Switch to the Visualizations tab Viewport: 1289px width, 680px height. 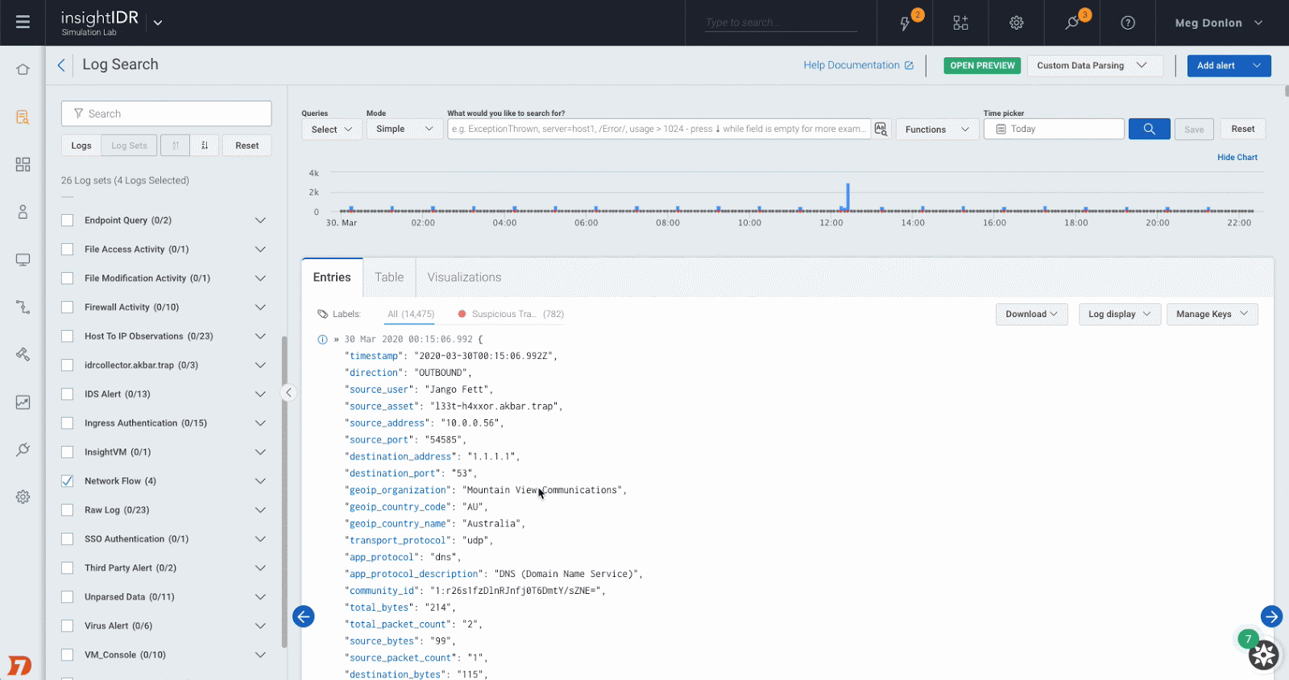464,278
